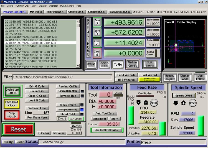
Task: Switch to Tool Path (Alt-4) tab
Action: [x=55, y=12]
